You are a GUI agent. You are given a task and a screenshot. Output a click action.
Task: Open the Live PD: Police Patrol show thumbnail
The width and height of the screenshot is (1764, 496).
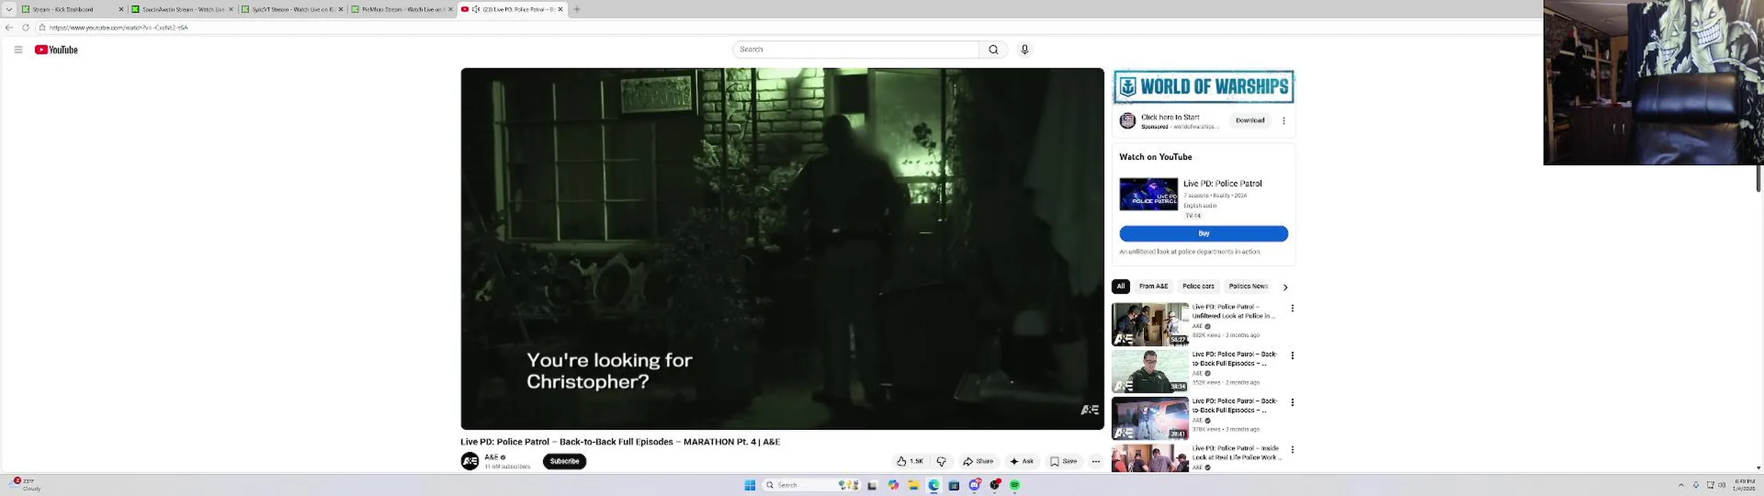(1149, 194)
